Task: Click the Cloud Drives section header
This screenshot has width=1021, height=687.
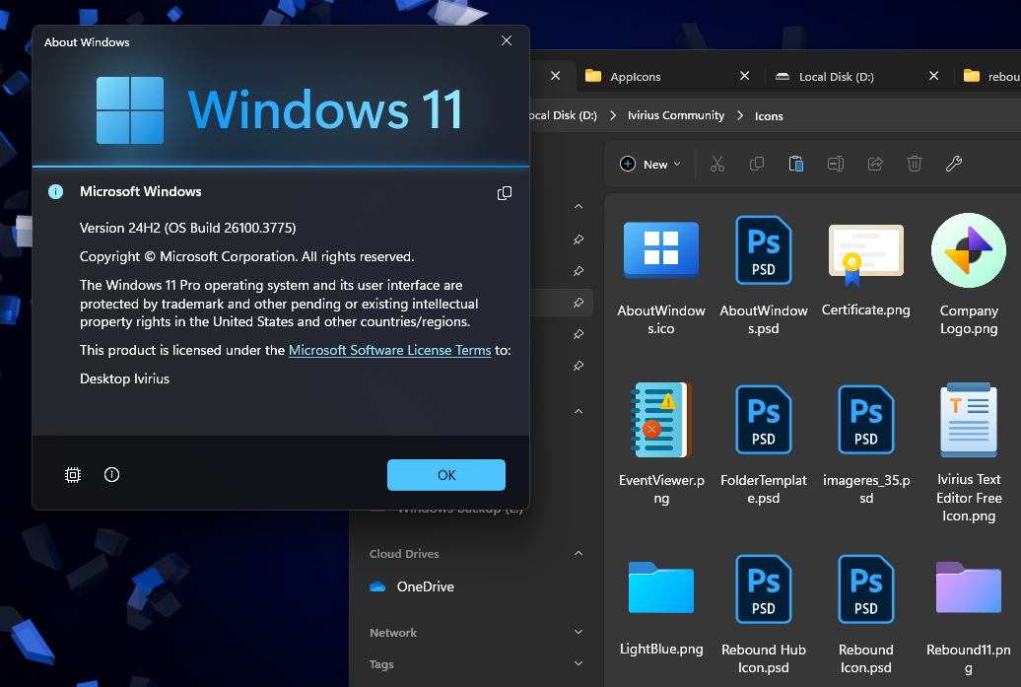Action: click(x=404, y=554)
